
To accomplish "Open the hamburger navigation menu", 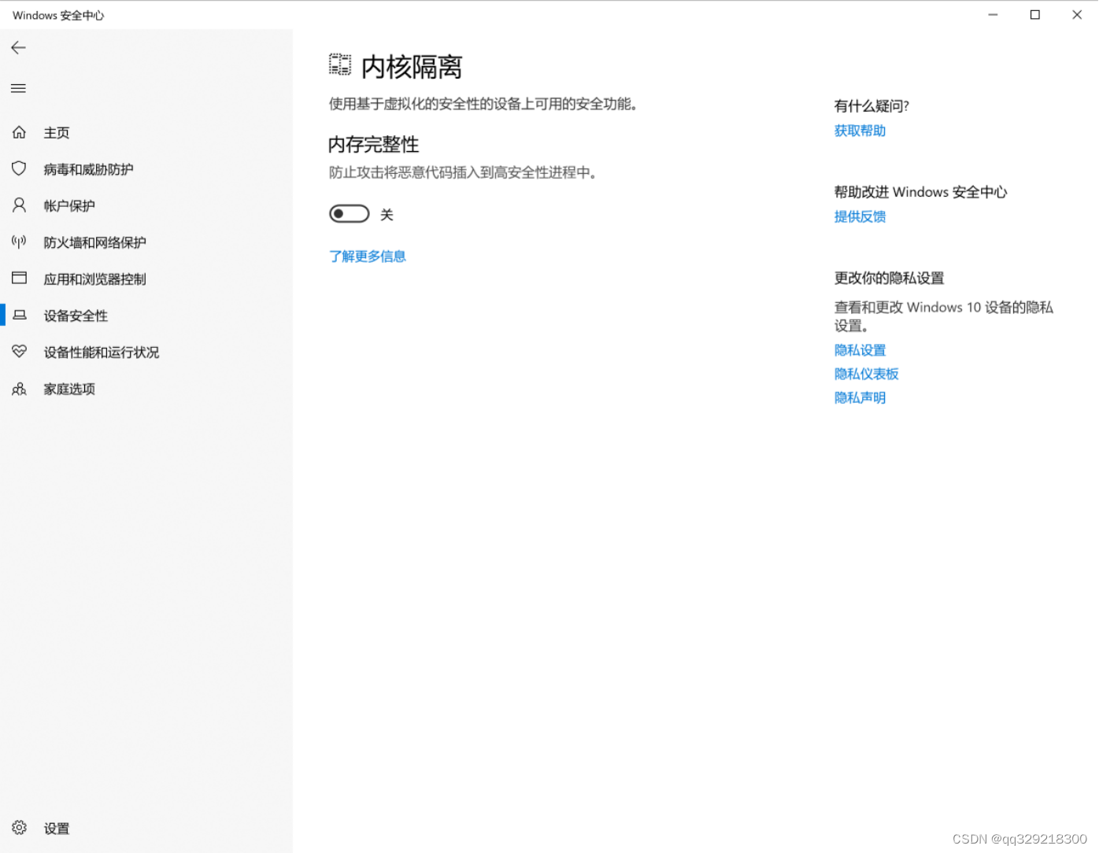I will (19, 88).
